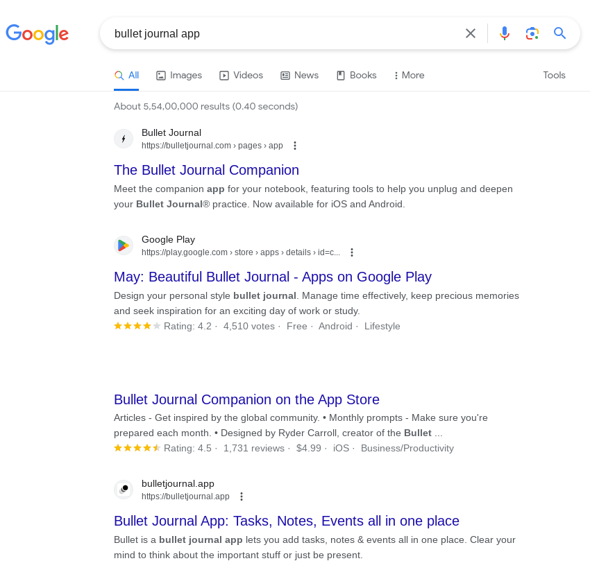Go to Google home via the logo

point(37,34)
